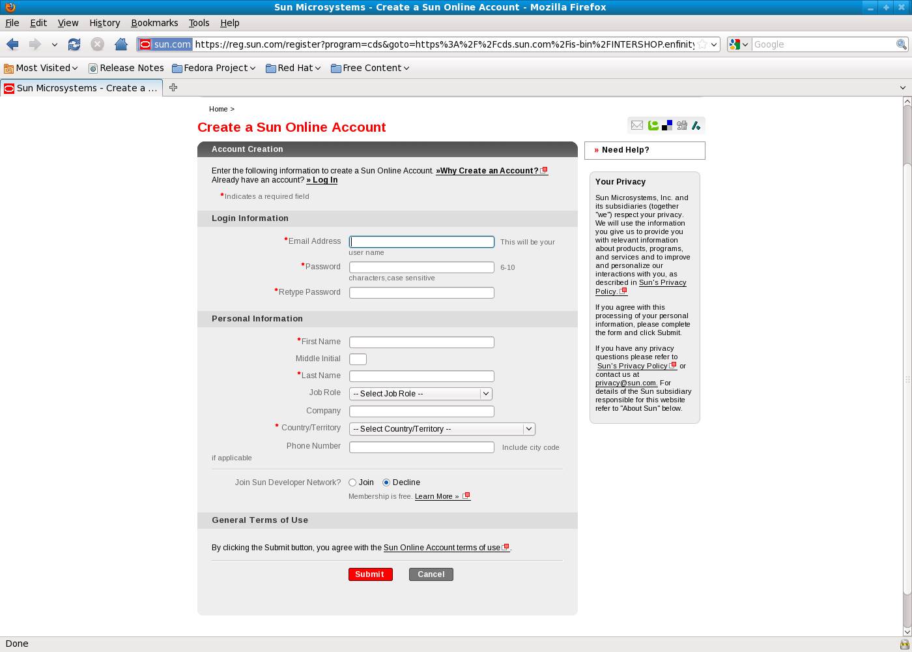The height and width of the screenshot is (652, 912).
Task: Click the Need Help? box
Action: [x=645, y=150]
